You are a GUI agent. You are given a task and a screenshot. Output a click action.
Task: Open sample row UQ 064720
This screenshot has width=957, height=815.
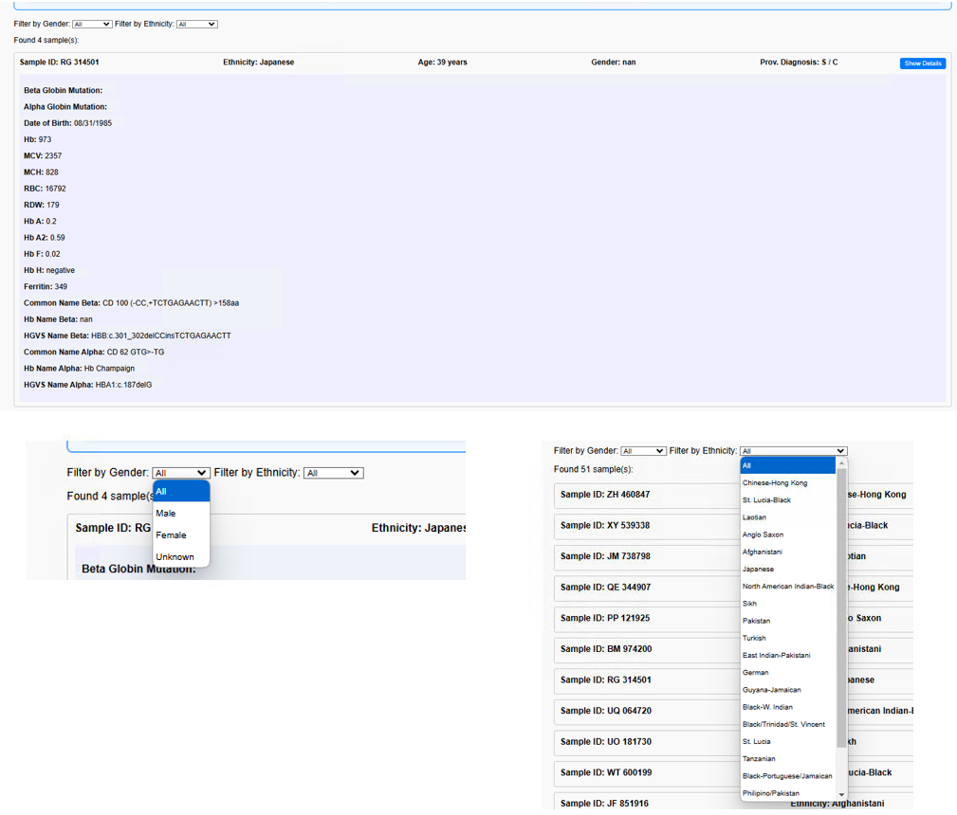tap(733, 712)
